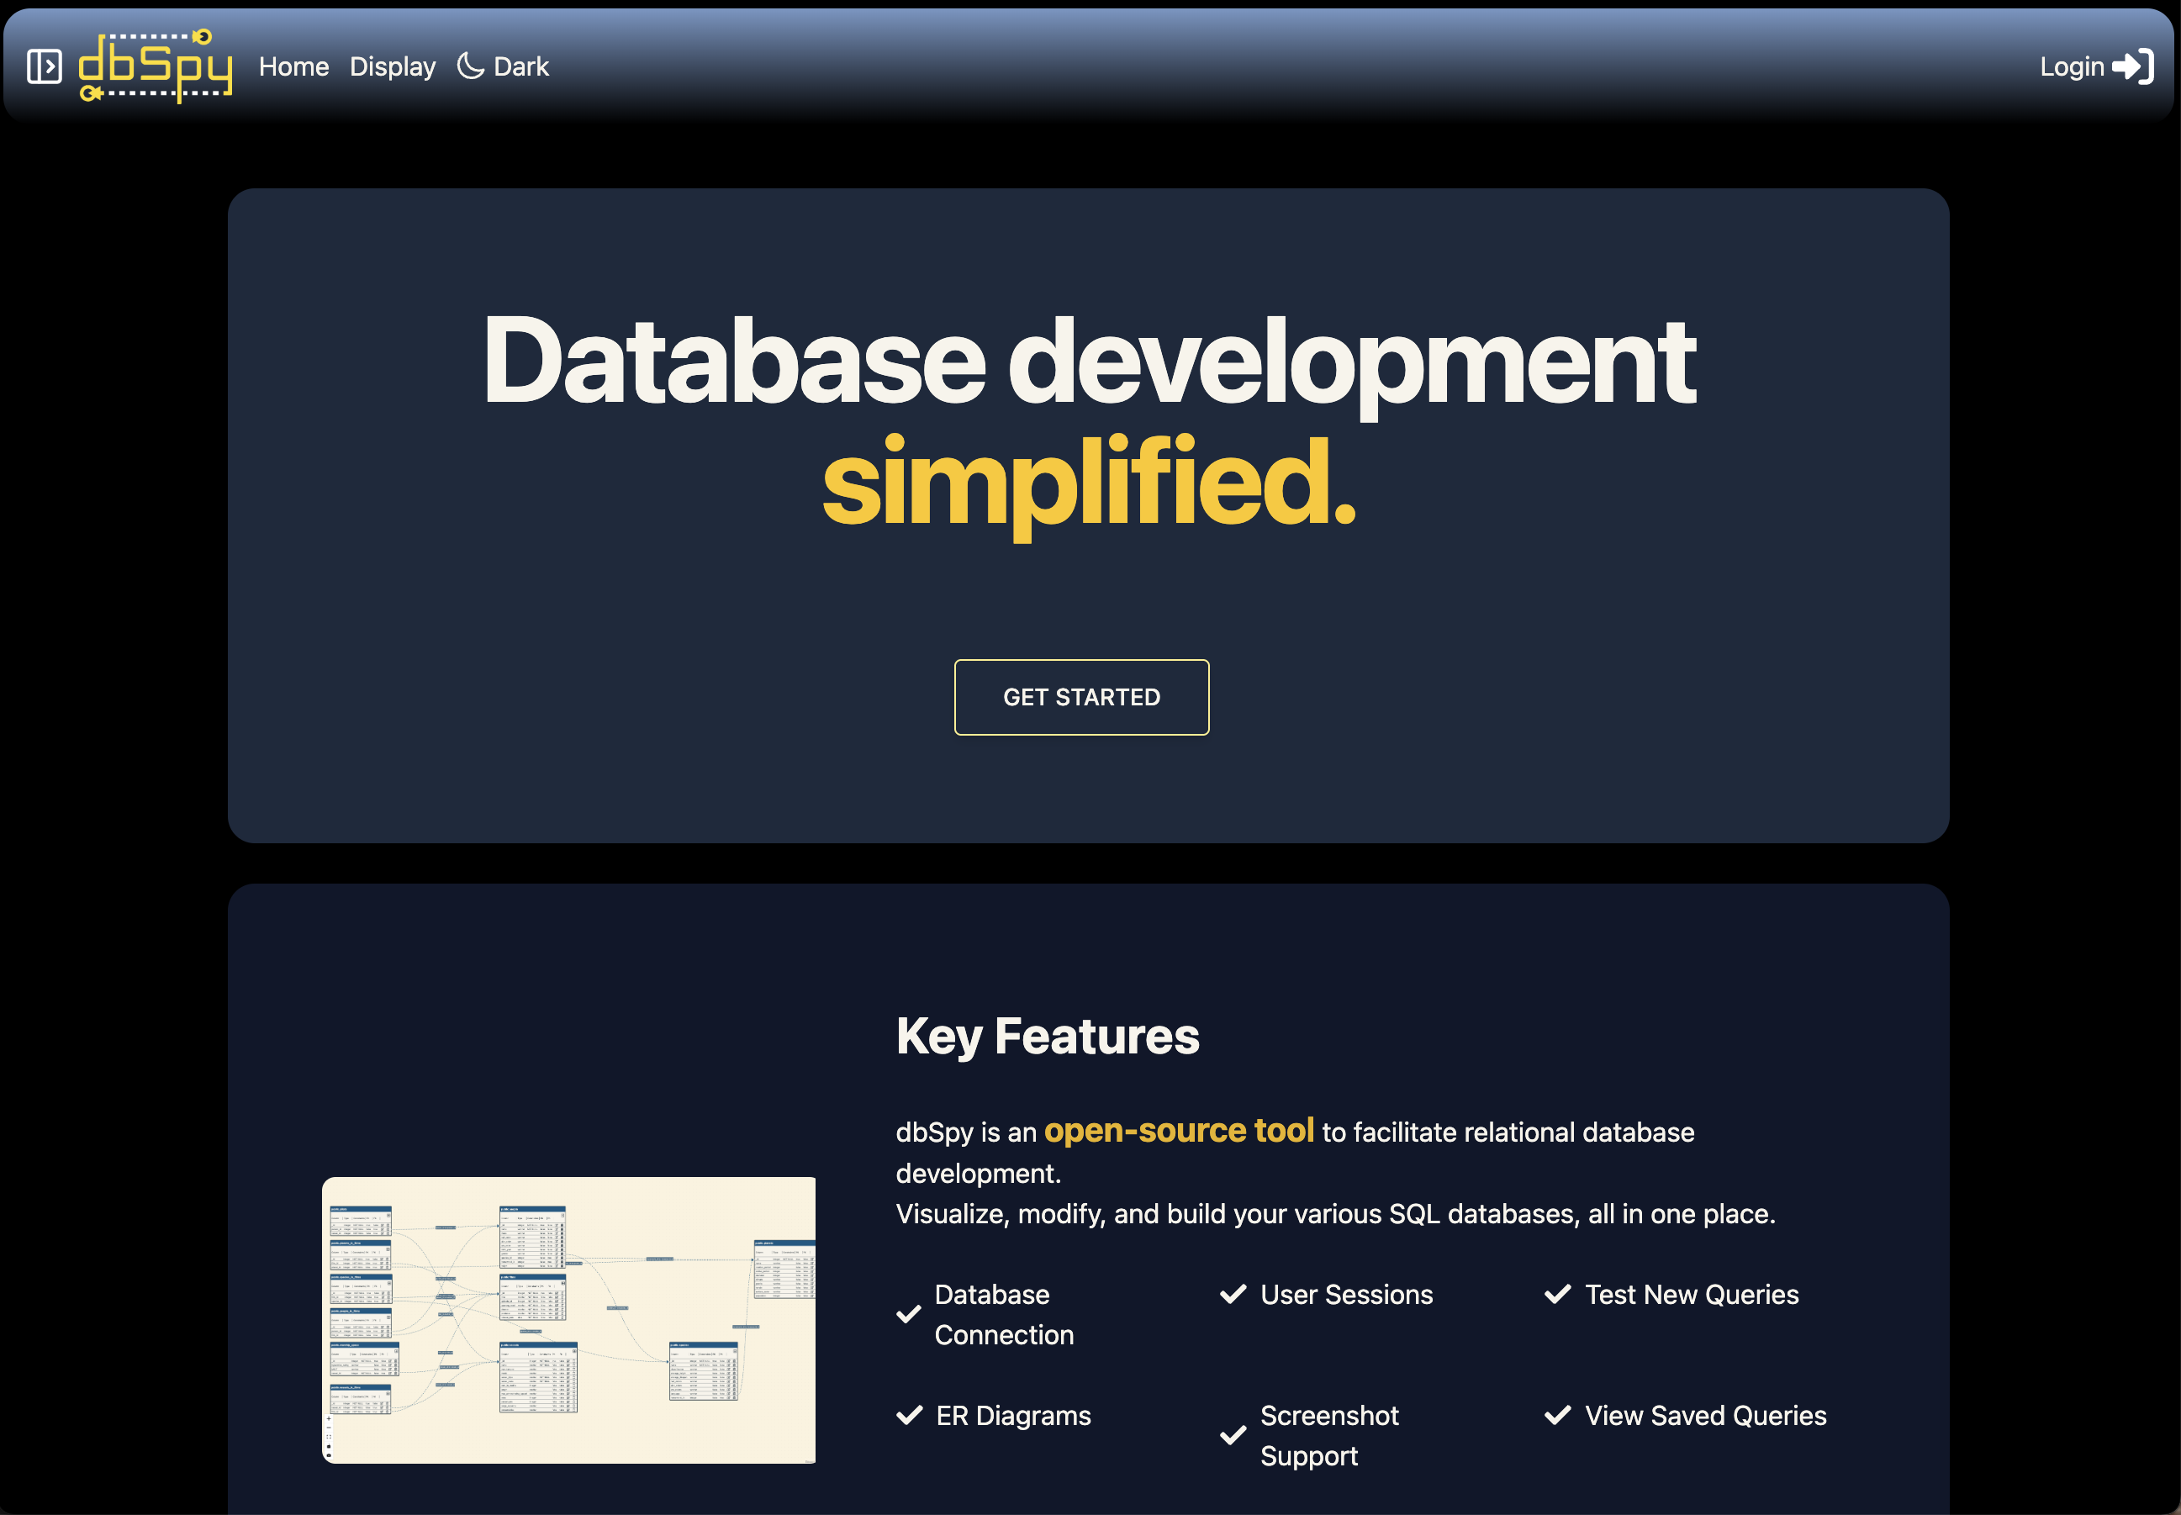
Task: Open the Display nav link
Action: point(392,66)
